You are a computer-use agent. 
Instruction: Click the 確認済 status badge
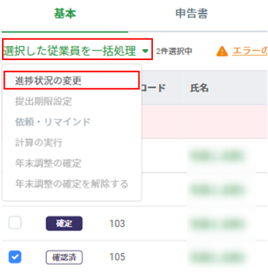[64, 257]
